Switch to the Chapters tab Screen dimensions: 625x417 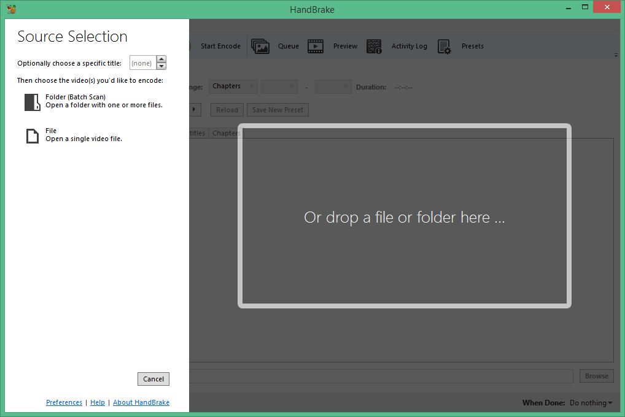(225, 133)
